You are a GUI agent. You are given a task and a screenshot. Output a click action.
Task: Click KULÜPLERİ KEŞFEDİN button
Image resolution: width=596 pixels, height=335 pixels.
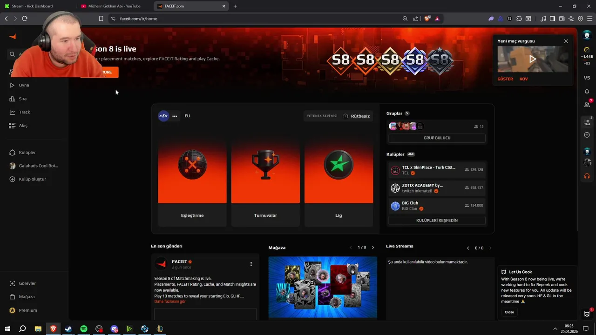click(x=437, y=221)
